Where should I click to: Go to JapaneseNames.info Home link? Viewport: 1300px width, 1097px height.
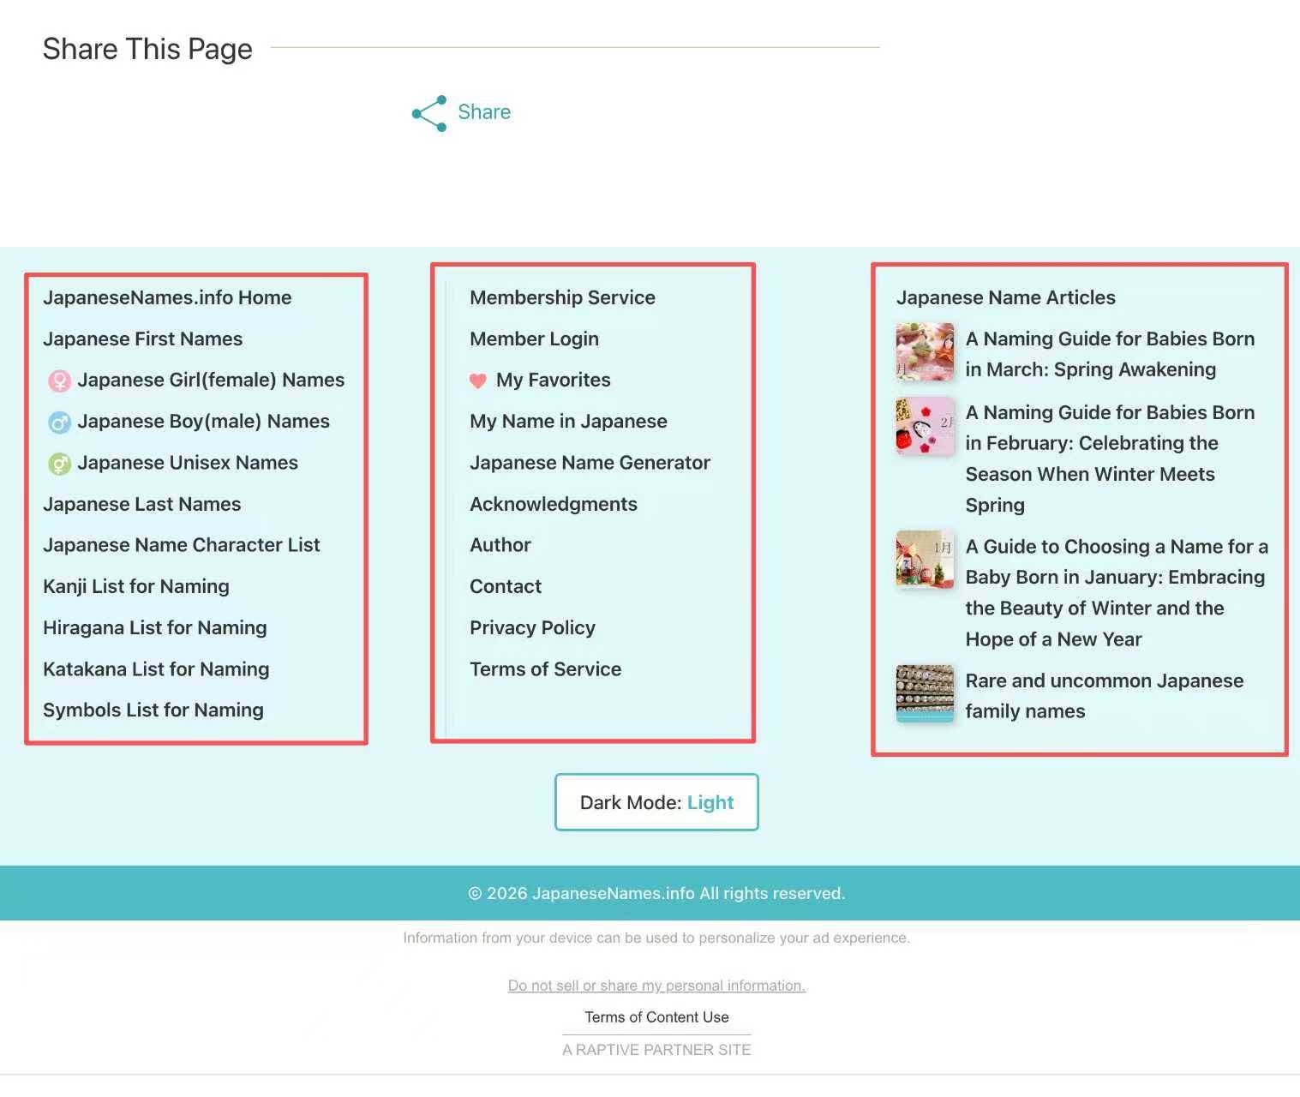(x=167, y=297)
